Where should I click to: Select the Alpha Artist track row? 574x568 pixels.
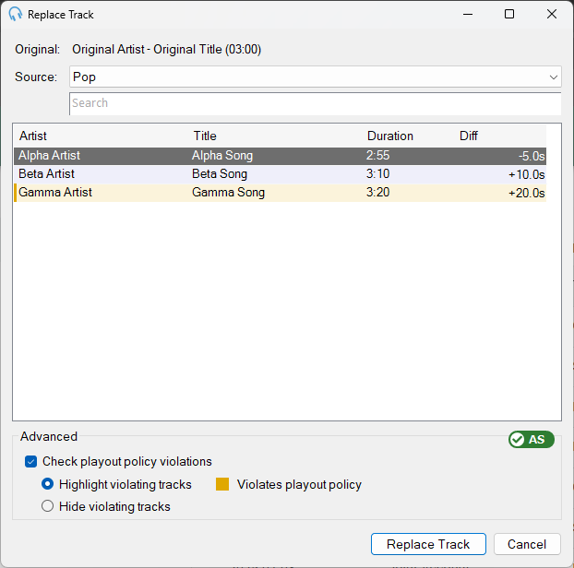click(x=280, y=156)
